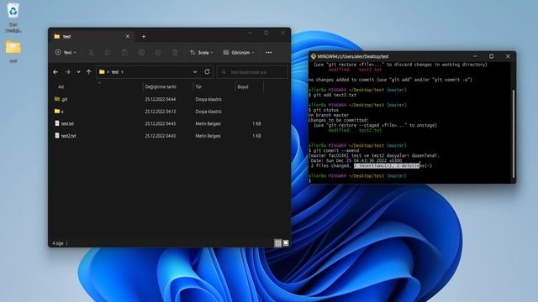Sort by the Tür column header

click(x=198, y=87)
